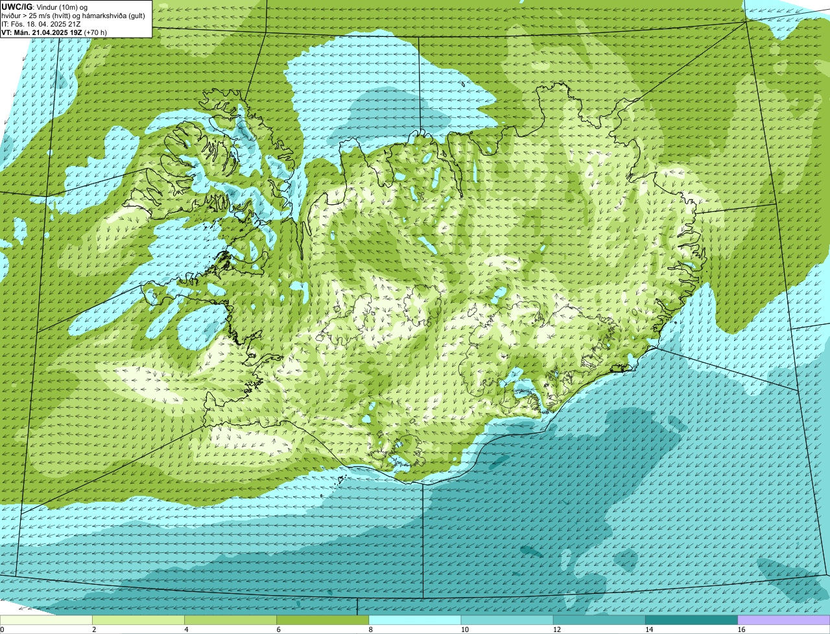Click the 12–14 m/s teal legend swatch
Screen dimensions: 830x634
point(599,620)
